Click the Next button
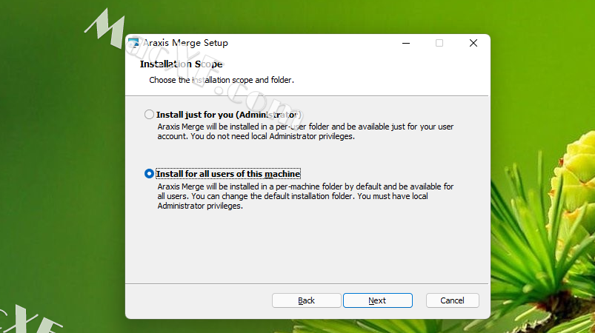 [378, 300]
